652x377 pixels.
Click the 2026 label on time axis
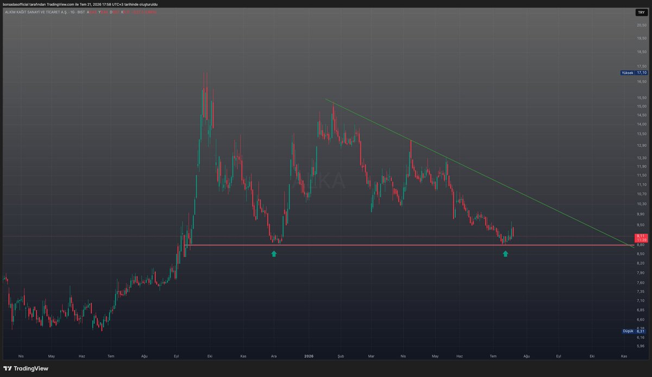pos(309,356)
